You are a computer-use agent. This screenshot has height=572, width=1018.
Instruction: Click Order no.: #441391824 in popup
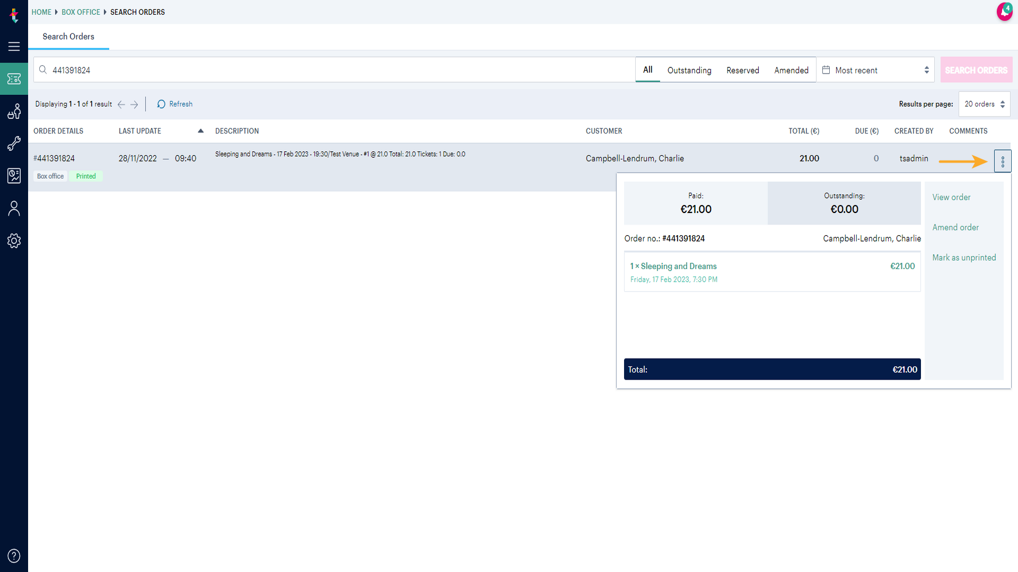(x=664, y=238)
